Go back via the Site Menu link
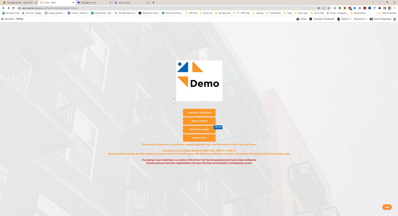Image resolution: width=398 pixels, height=216 pixels. [x=7, y=19]
